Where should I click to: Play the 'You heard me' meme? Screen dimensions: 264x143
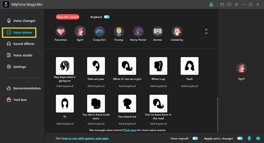pos(127,104)
